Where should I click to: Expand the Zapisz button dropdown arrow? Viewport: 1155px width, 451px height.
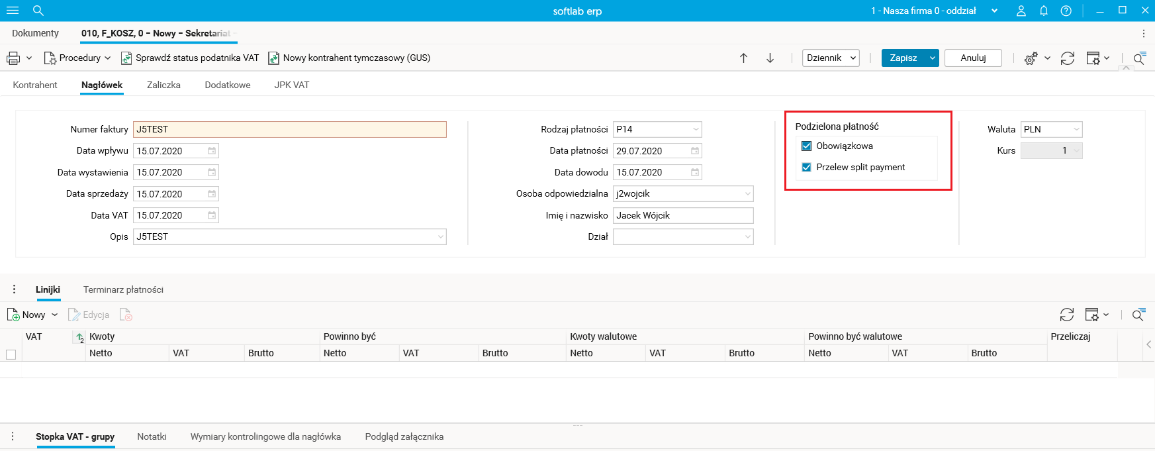point(933,58)
